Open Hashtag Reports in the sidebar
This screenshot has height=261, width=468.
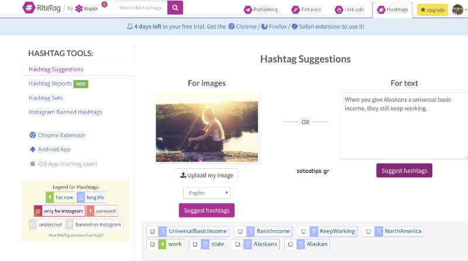pos(49,84)
